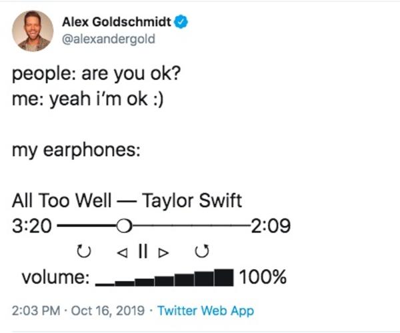Open the Alex Goldschmidt display name link

(117, 22)
